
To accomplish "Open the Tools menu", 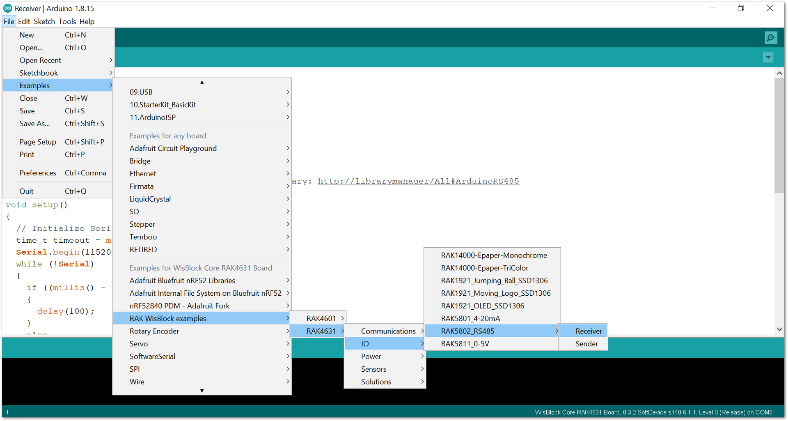I will 67,21.
